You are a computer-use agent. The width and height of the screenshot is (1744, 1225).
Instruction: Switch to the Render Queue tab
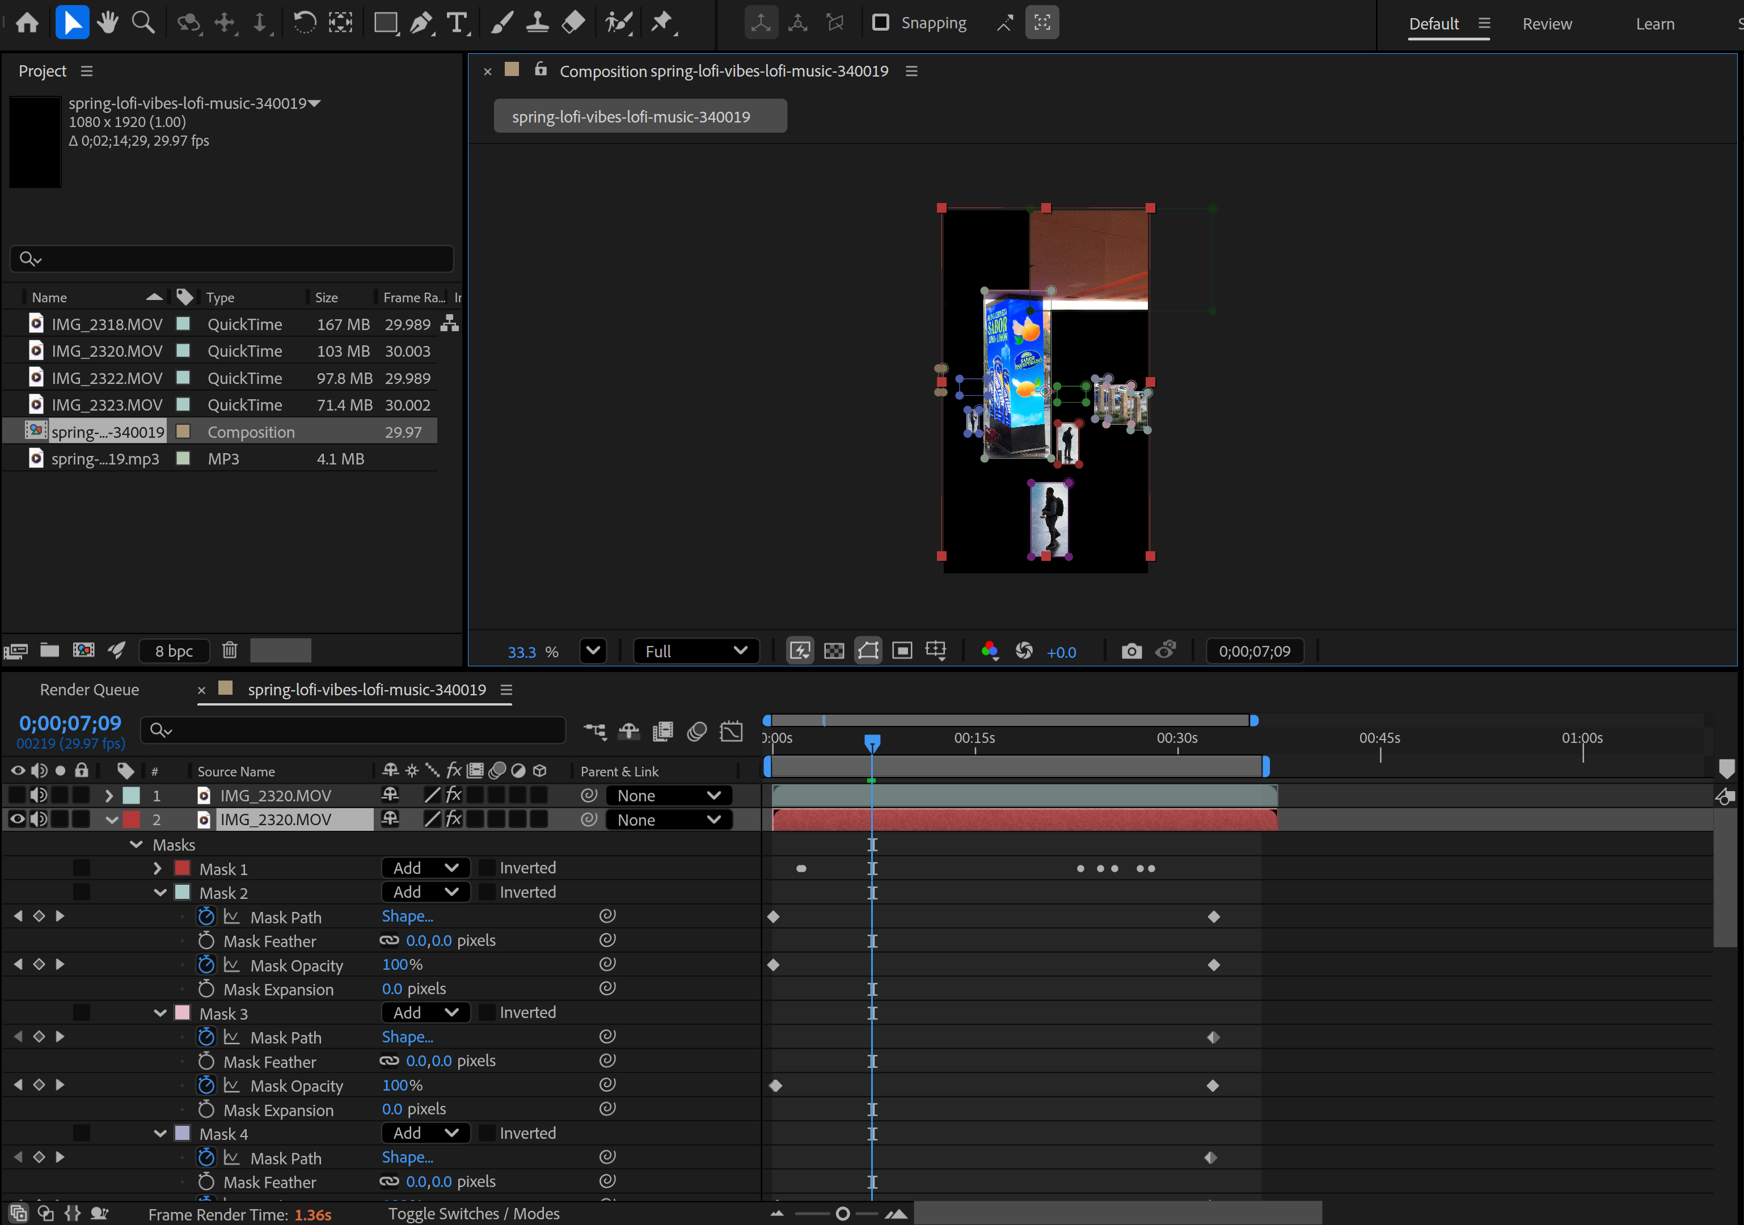90,690
